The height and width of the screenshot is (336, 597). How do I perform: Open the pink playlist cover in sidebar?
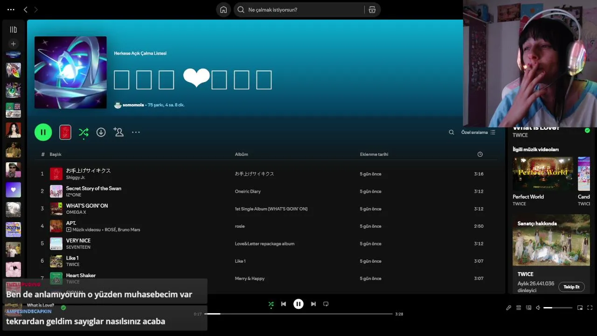click(13, 269)
